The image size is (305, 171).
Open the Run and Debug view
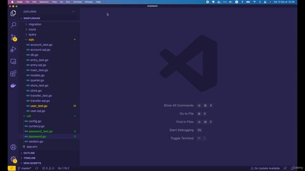[13, 49]
